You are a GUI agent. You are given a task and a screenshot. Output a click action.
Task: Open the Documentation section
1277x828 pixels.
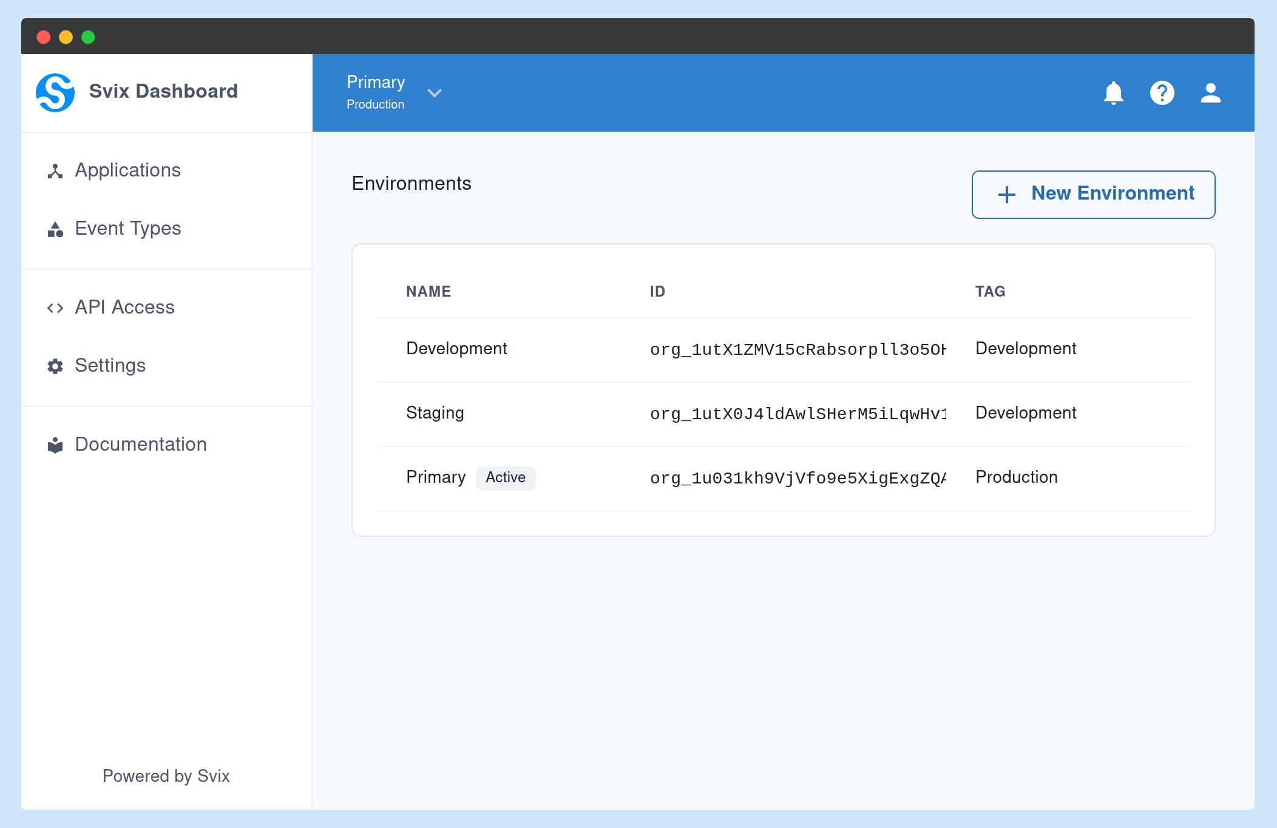(140, 445)
